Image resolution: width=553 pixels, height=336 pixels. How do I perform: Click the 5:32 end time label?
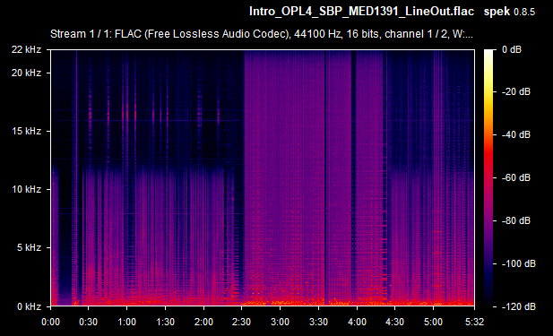[474, 322]
